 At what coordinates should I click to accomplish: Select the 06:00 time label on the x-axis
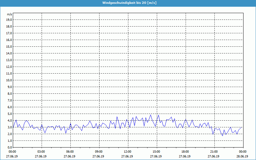[70, 152]
